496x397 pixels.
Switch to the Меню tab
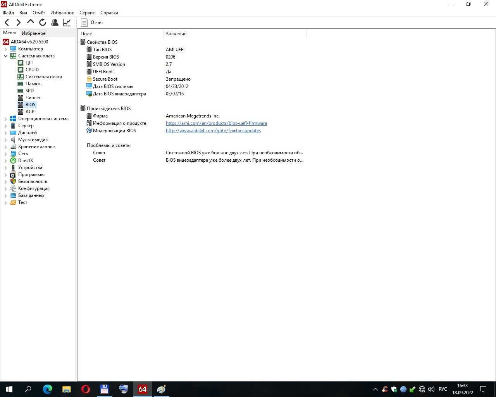(10, 33)
